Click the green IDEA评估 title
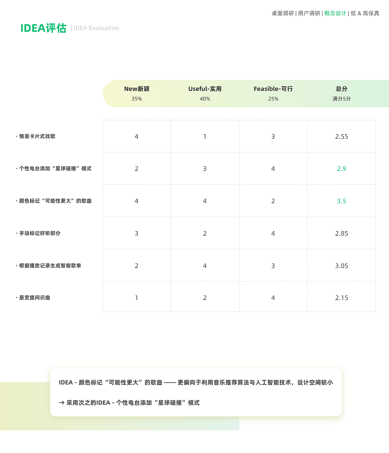The image size is (389, 453). (x=43, y=28)
